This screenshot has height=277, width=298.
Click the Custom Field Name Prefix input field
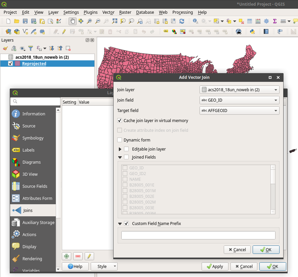(198, 235)
